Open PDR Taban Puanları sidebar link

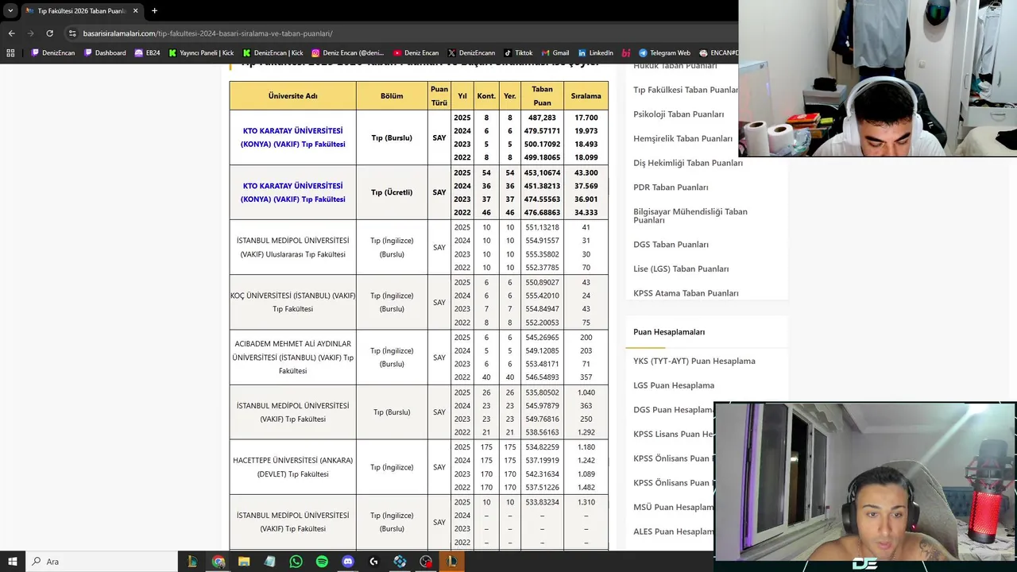671,187
